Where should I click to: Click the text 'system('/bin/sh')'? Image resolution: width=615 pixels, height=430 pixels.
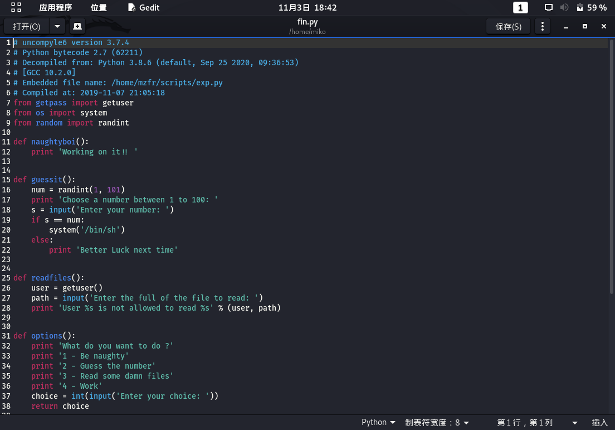pos(87,230)
